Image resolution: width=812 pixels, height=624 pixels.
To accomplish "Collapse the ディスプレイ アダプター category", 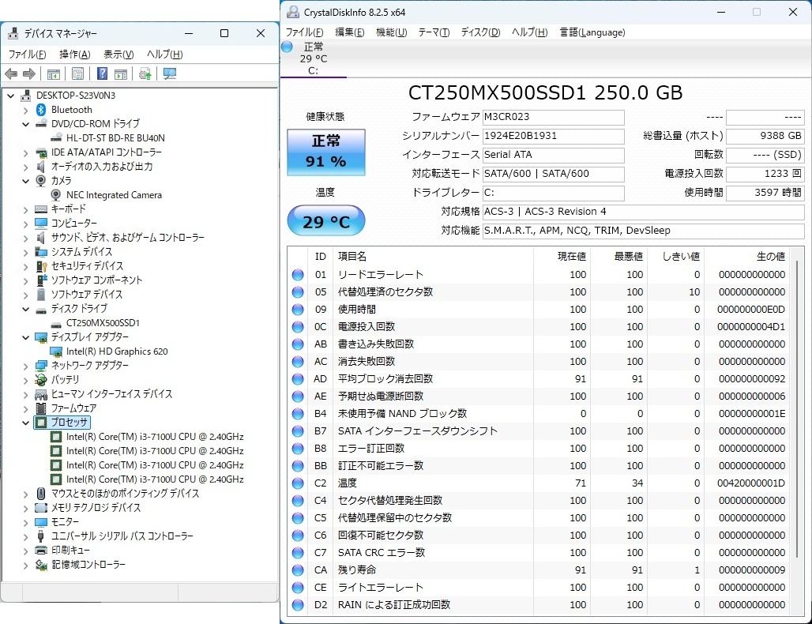I will 25,337.
